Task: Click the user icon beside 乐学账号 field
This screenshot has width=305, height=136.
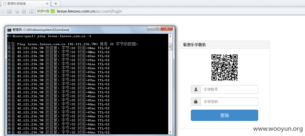Action: 196,89
